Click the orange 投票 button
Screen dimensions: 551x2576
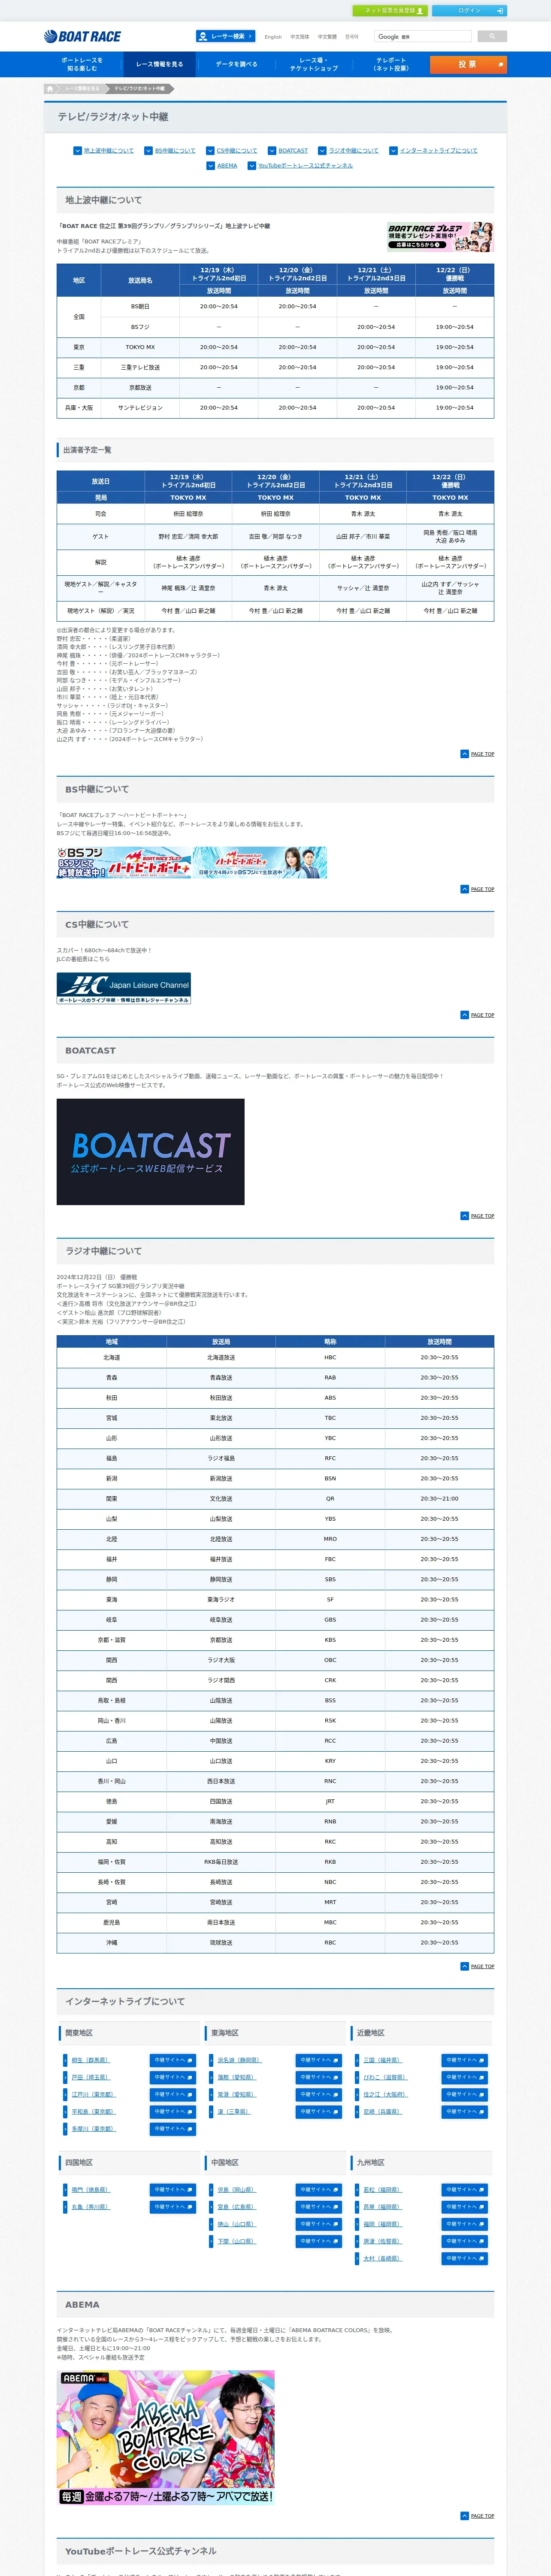tap(468, 64)
